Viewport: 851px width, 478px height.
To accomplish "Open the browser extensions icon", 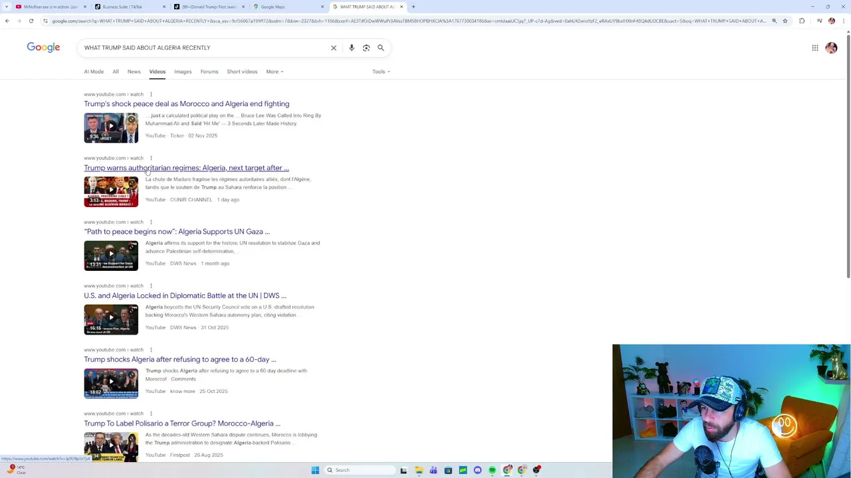I will point(802,21).
